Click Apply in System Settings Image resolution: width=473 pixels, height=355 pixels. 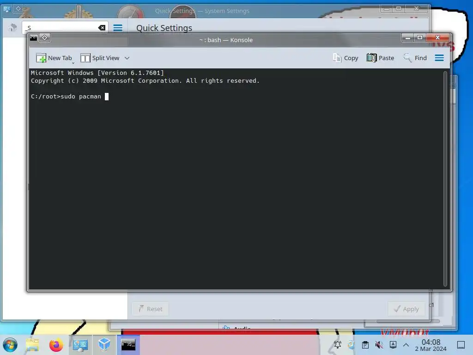point(406,309)
